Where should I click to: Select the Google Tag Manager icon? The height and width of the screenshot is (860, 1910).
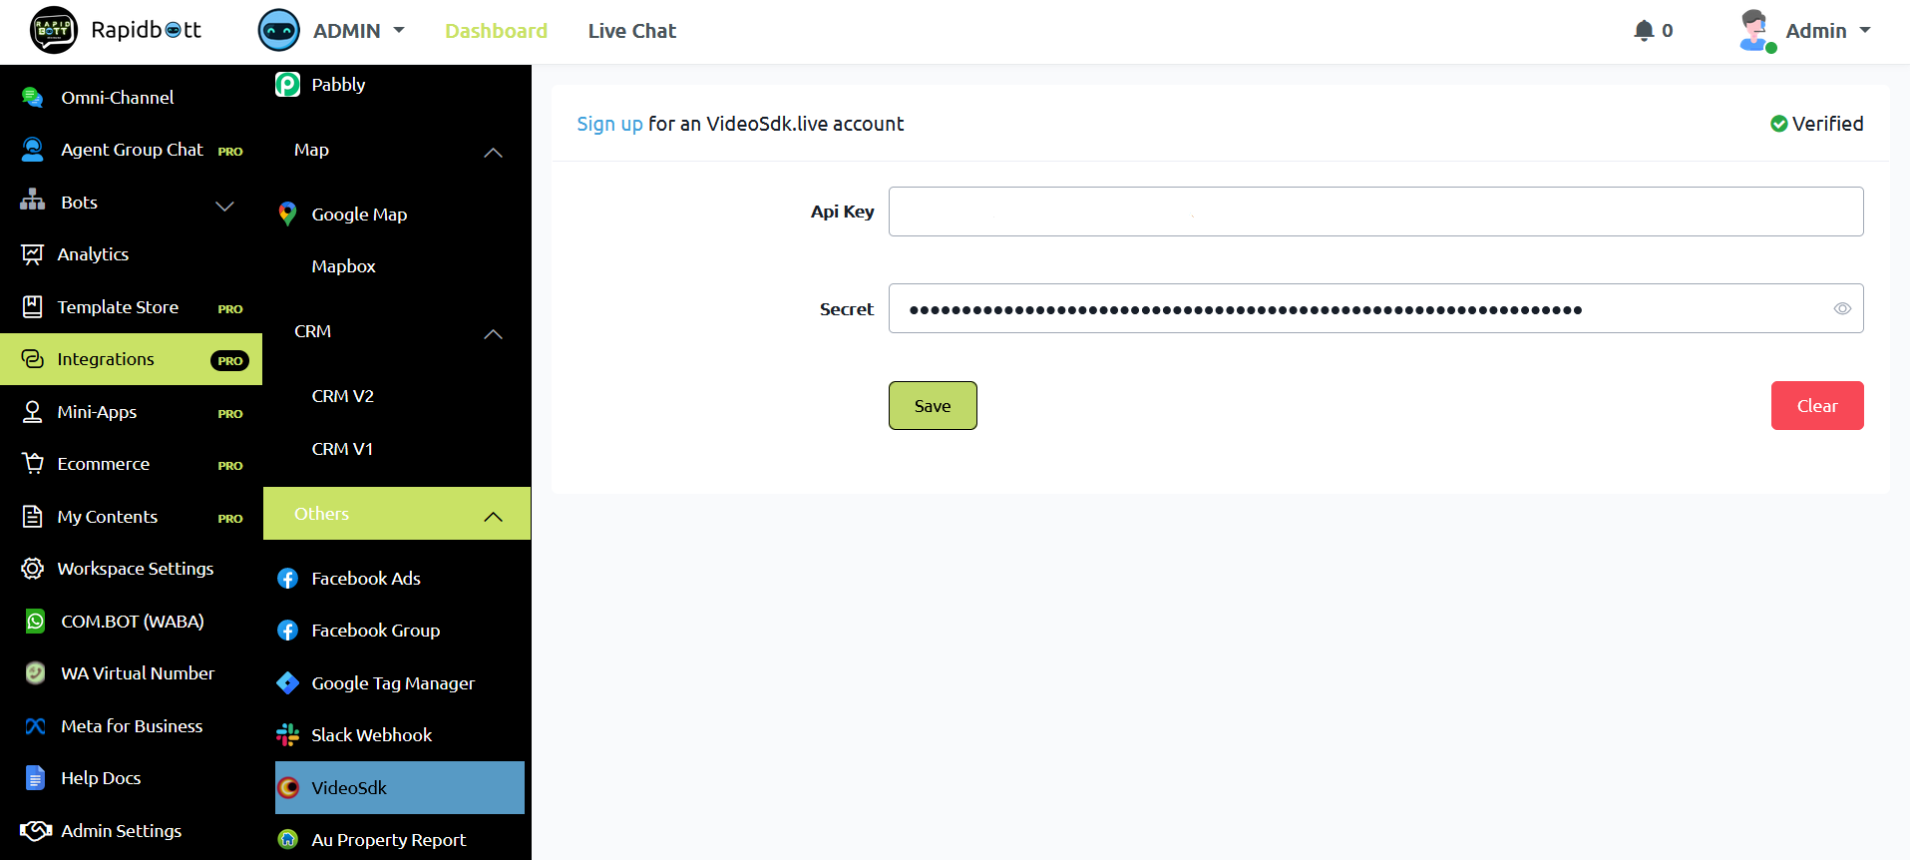coord(287,683)
